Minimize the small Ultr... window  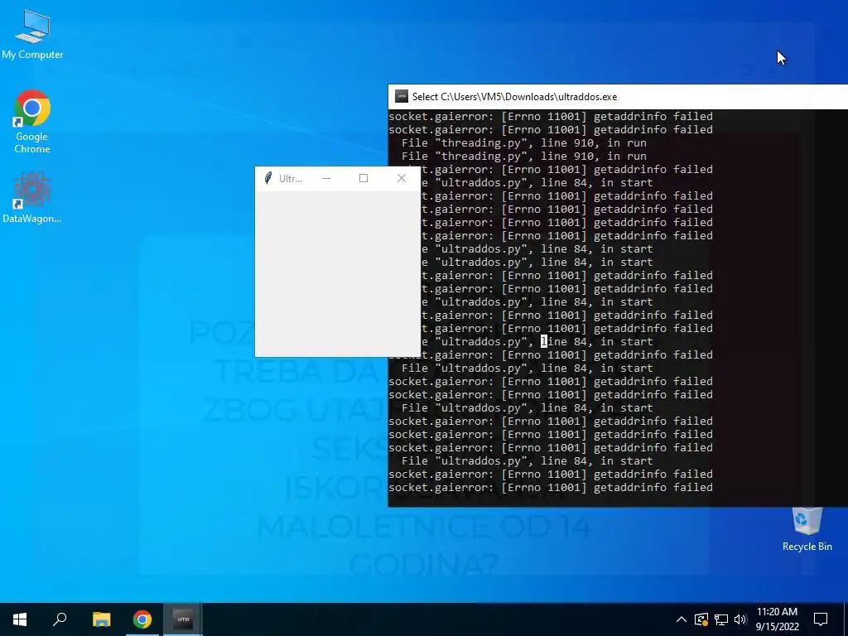tap(326, 179)
